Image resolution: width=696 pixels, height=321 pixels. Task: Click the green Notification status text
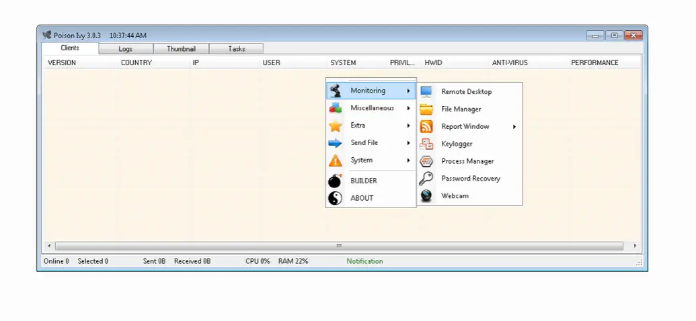click(x=365, y=261)
